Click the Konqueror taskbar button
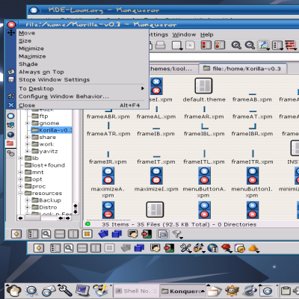 tap(182, 291)
